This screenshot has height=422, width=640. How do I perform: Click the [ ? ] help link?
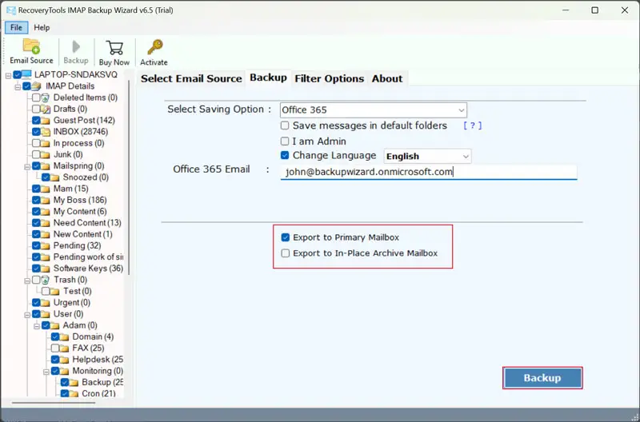tap(472, 125)
